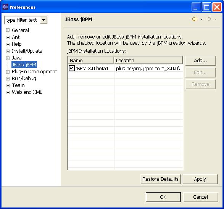Click the back navigation arrow icon
224x209 pixels.
(195, 19)
